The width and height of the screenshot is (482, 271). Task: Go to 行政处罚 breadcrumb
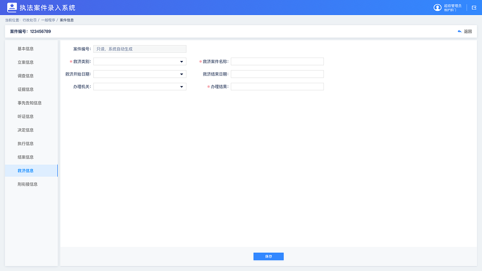[29, 20]
